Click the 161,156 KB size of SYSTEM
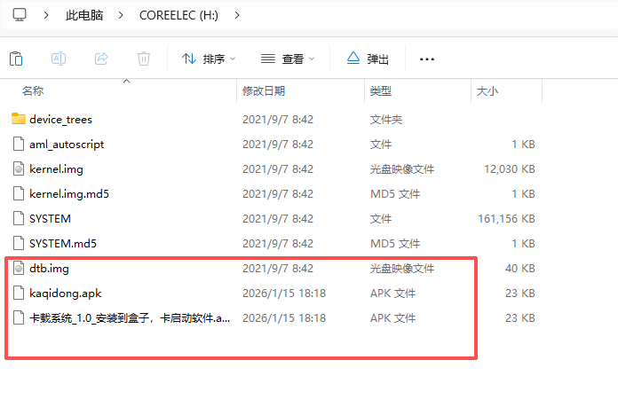618x415 pixels. 506,218
